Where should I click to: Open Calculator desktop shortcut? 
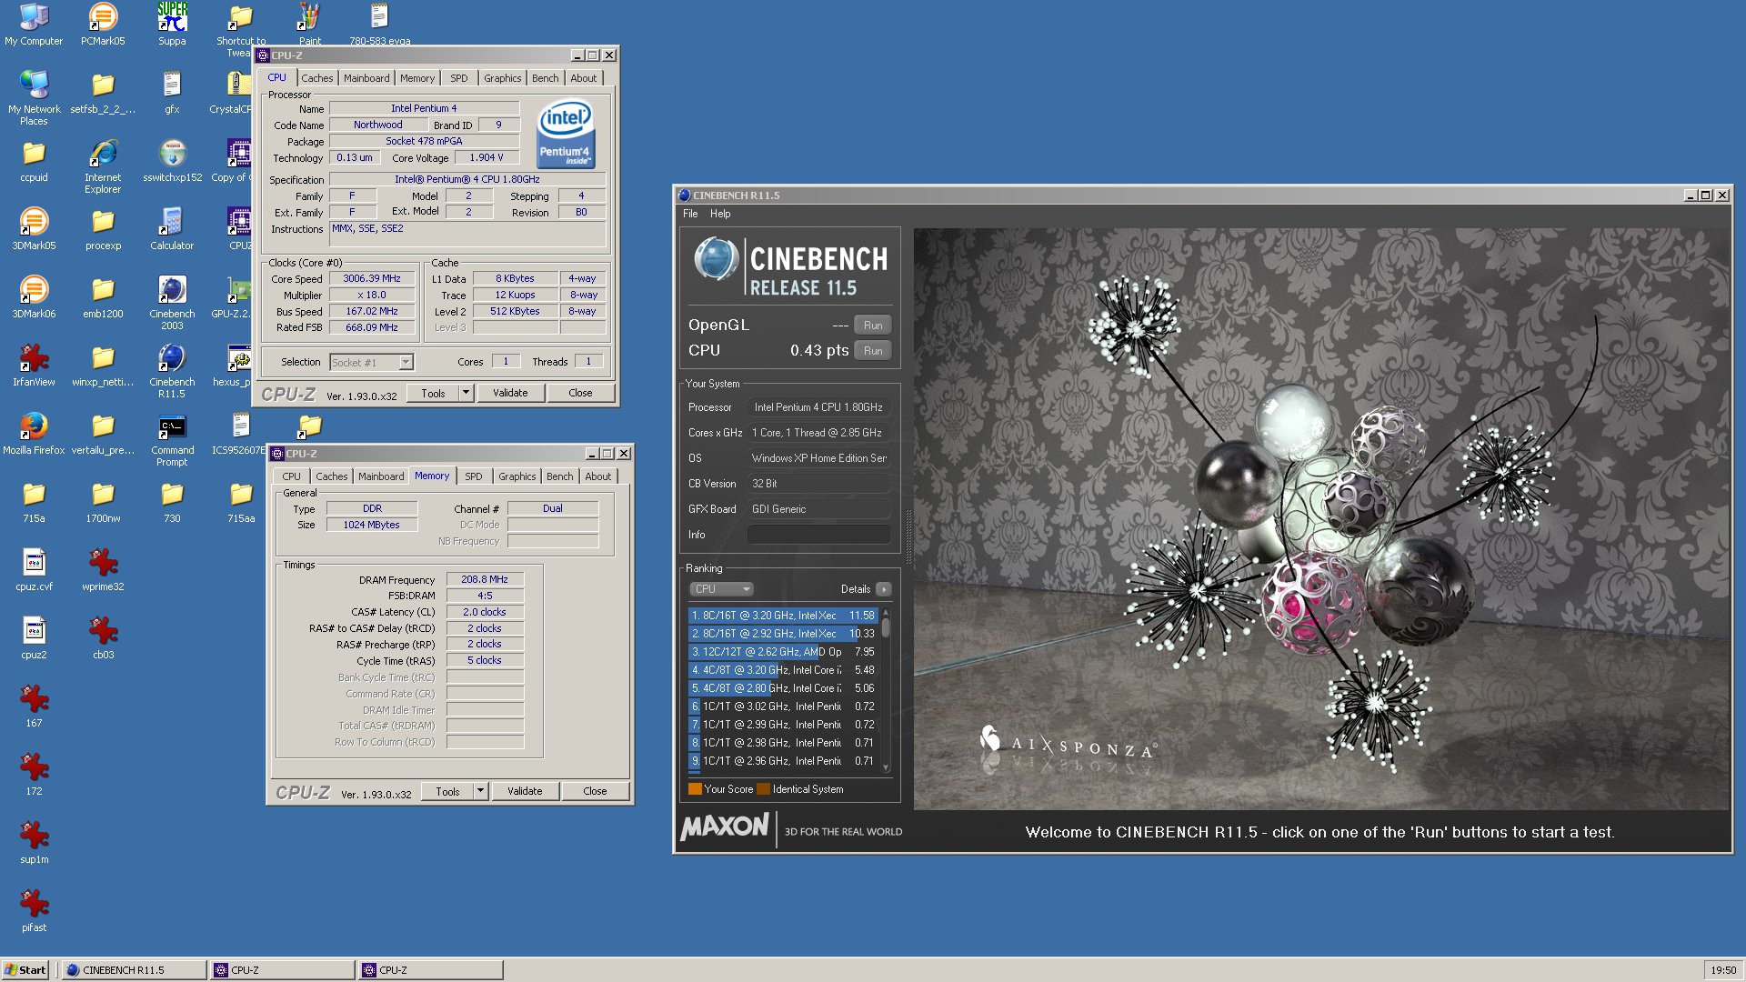[172, 229]
